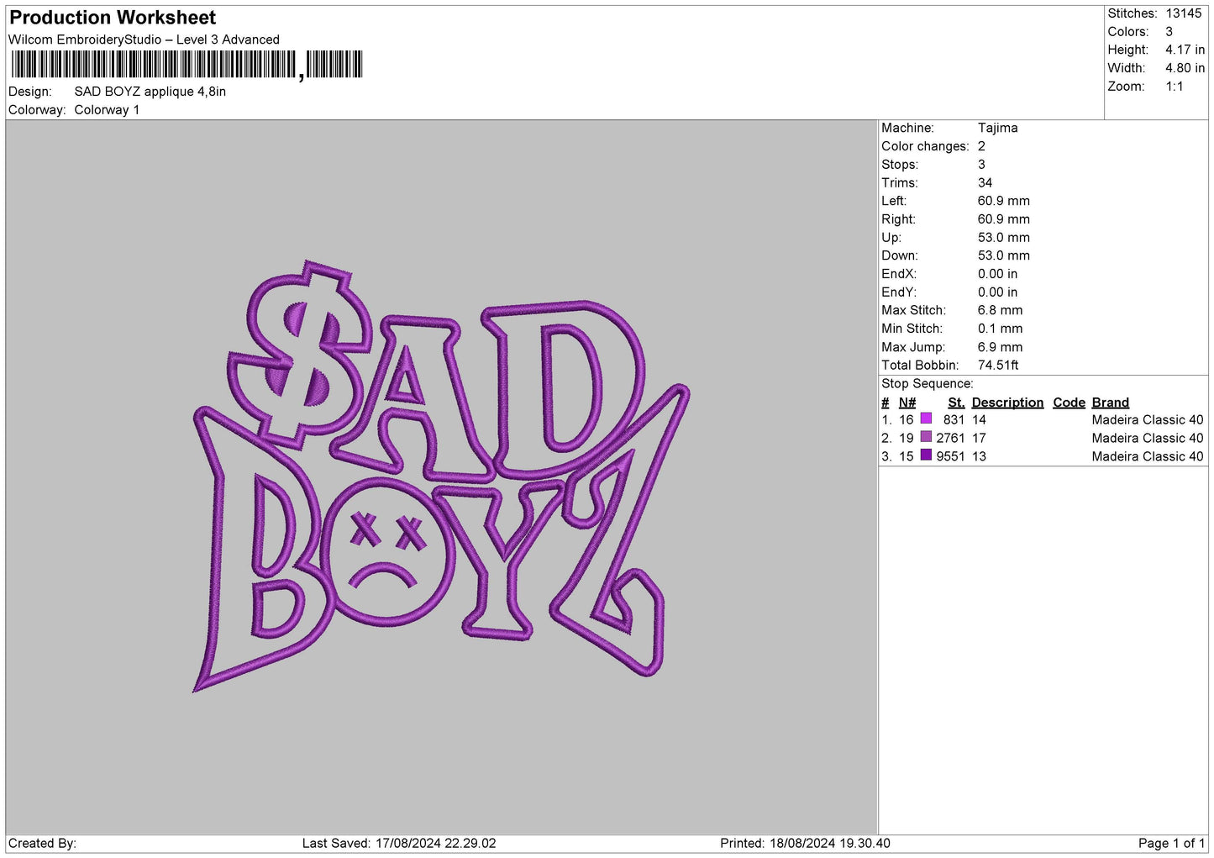Viewport: 1214px width, 858px height.
Task: Click the 'Stop Sequence:' heading
Action: [x=927, y=384]
